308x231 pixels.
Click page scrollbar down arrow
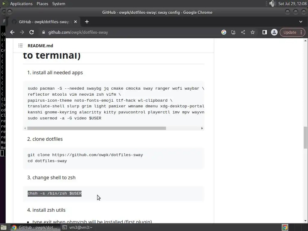pyautogui.click(x=305, y=221)
